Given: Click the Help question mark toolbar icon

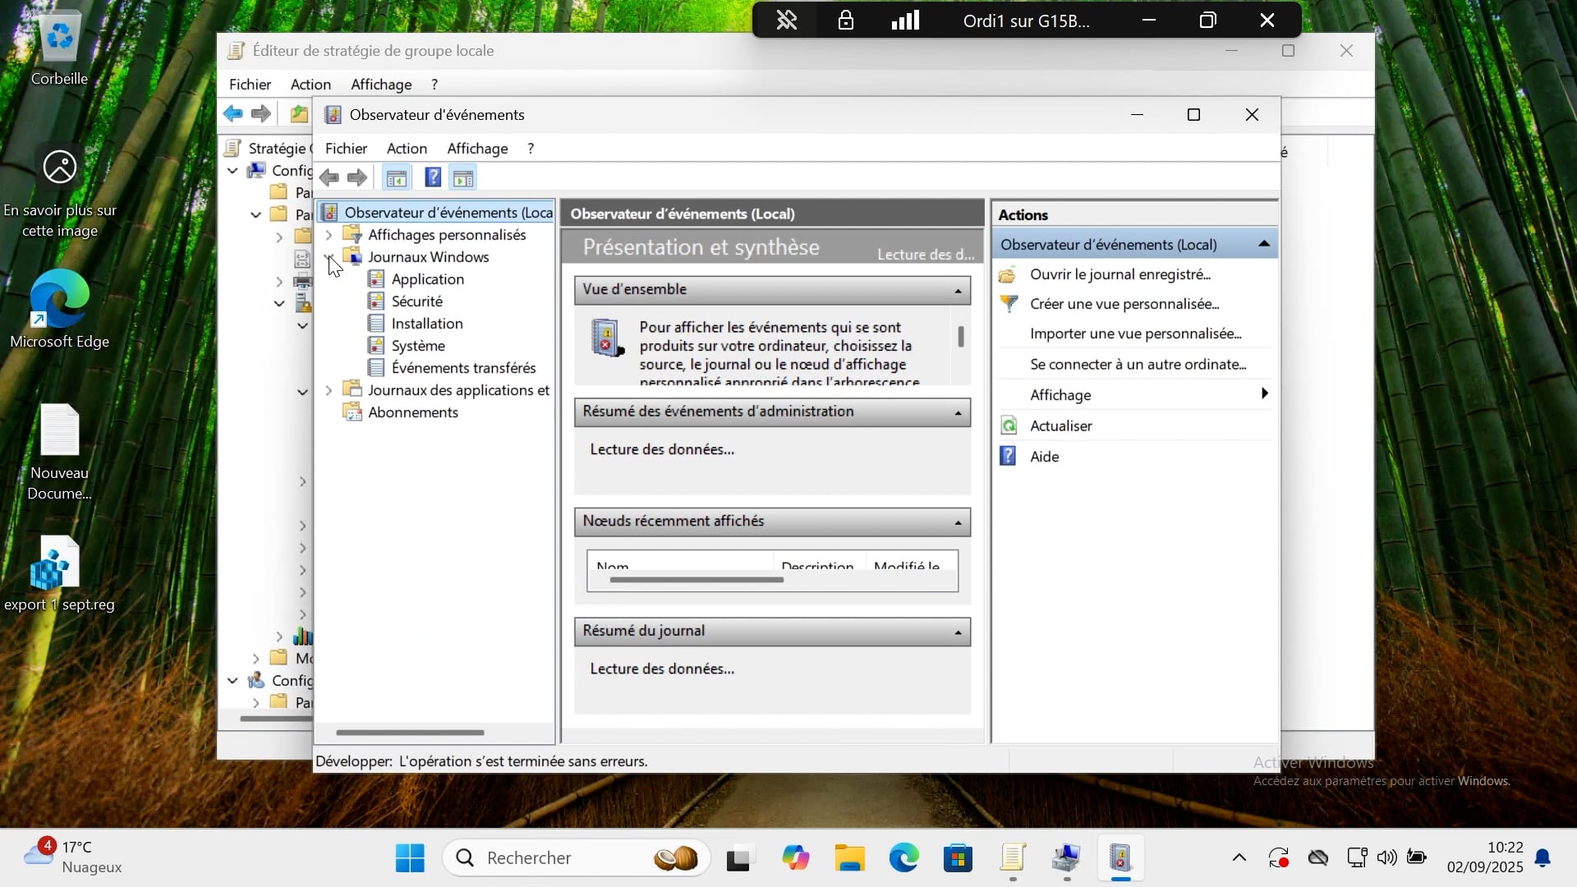Looking at the screenshot, I should click(432, 177).
